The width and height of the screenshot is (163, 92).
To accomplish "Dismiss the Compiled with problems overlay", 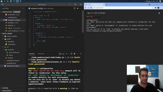I will (159, 13).
